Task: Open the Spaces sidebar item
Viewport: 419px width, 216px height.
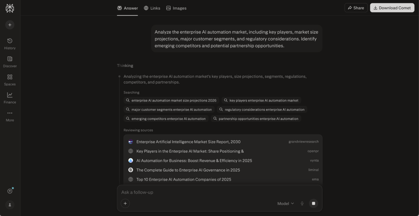Action: pyautogui.click(x=10, y=80)
